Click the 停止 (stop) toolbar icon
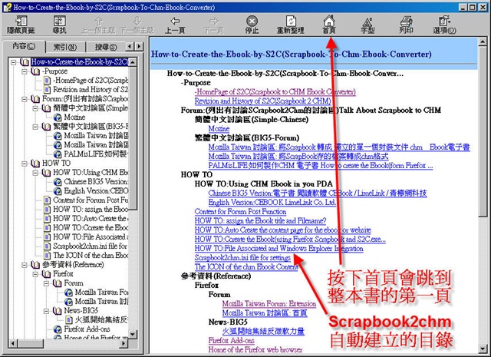 click(x=252, y=21)
